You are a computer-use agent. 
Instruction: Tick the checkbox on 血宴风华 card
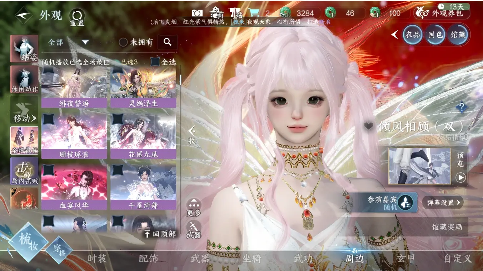click(x=49, y=170)
